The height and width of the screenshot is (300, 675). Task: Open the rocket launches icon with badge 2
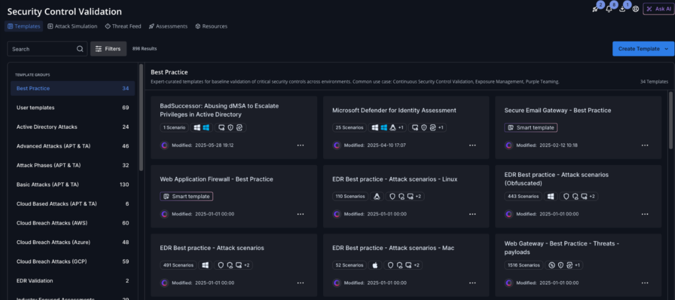point(595,9)
